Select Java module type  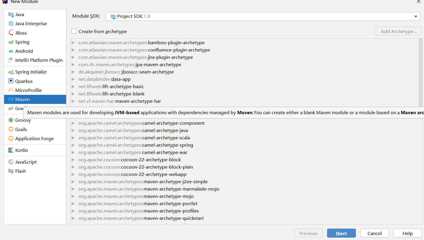click(35, 14)
